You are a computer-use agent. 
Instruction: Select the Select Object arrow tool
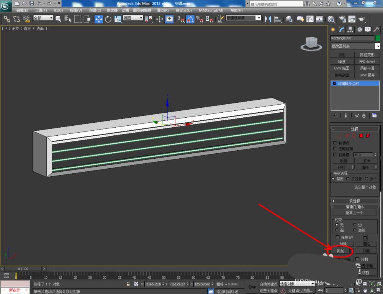click(58, 19)
